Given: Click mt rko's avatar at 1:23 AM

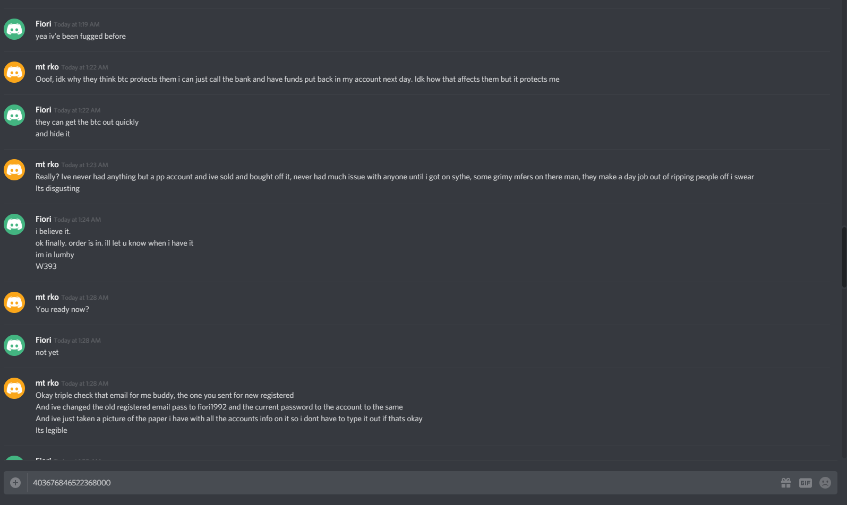Looking at the screenshot, I should tap(14, 170).
